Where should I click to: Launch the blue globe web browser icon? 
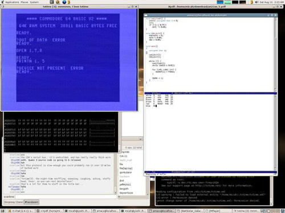point(64,2)
